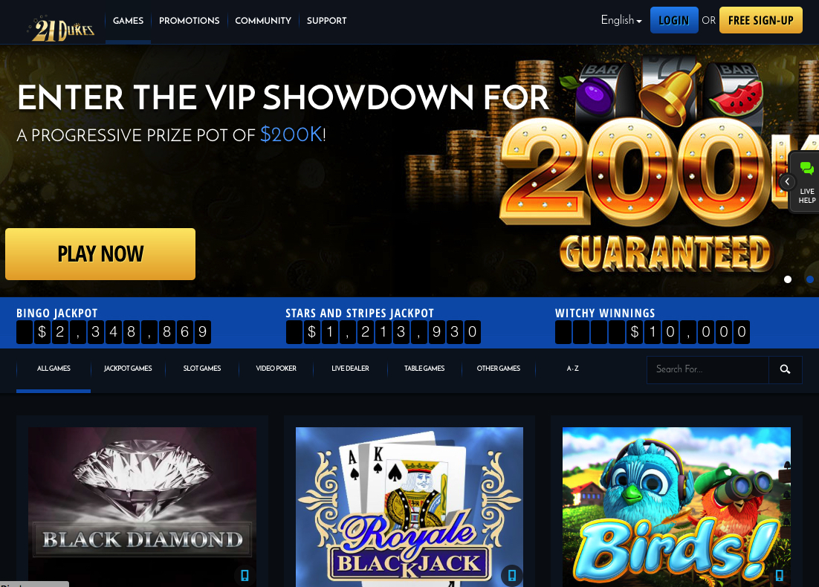Click the 21 Dukes logo
This screenshot has width=819, height=587.
tap(62, 29)
